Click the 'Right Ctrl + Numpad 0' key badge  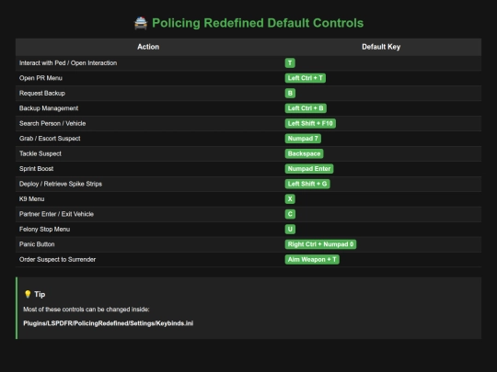tap(320, 244)
